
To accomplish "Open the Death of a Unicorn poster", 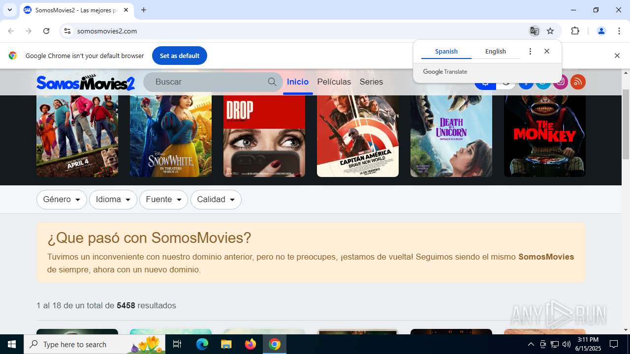I will click(451, 136).
